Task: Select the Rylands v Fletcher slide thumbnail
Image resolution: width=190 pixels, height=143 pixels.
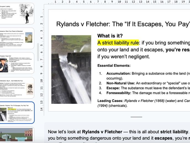Action: (17, 113)
